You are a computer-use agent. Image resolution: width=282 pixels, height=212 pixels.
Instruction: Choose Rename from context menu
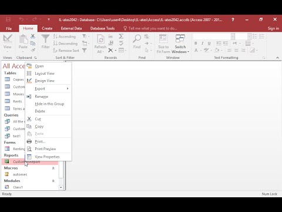point(48,97)
